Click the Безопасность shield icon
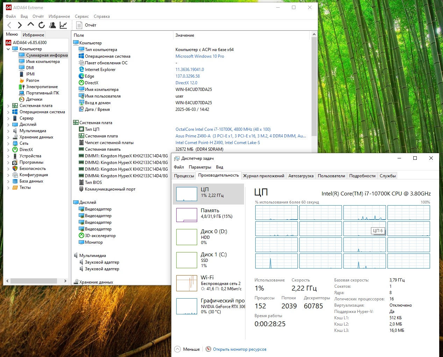Viewport: 443px width, 357px height. 15,169
